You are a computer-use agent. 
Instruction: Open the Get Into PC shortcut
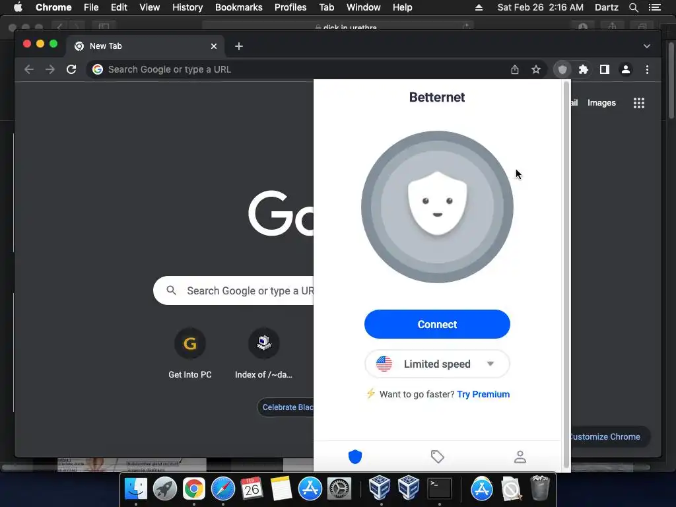(190, 353)
